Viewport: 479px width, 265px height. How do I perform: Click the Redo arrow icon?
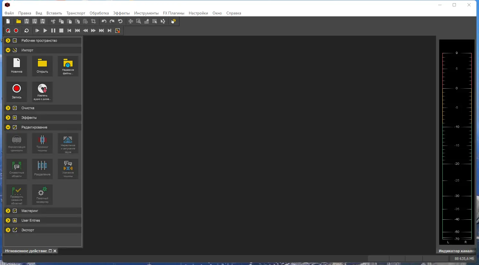point(112,21)
